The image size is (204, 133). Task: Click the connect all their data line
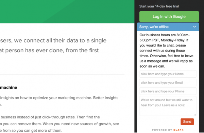pyautogui.click(x=53, y=40)
